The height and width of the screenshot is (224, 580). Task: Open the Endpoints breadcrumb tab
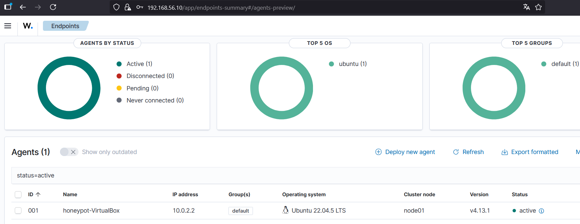click(x=65, y=26)
